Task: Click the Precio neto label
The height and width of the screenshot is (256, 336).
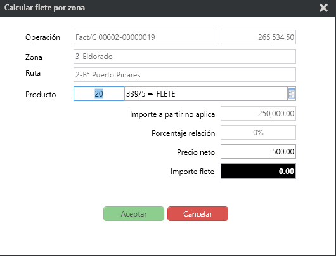Action: click(x=196, y=152)
